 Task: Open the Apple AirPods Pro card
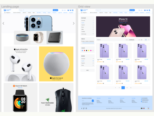21,64
